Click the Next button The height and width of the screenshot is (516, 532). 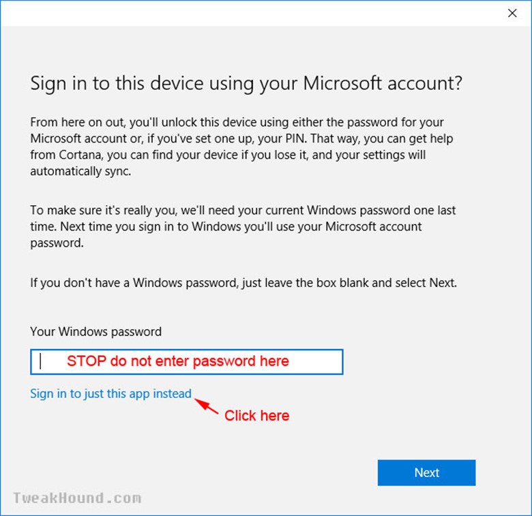click(426, 472)
